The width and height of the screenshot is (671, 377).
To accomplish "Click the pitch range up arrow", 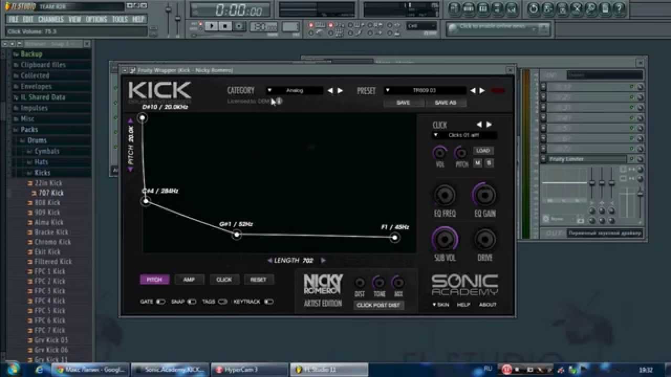I will point(131,121).
